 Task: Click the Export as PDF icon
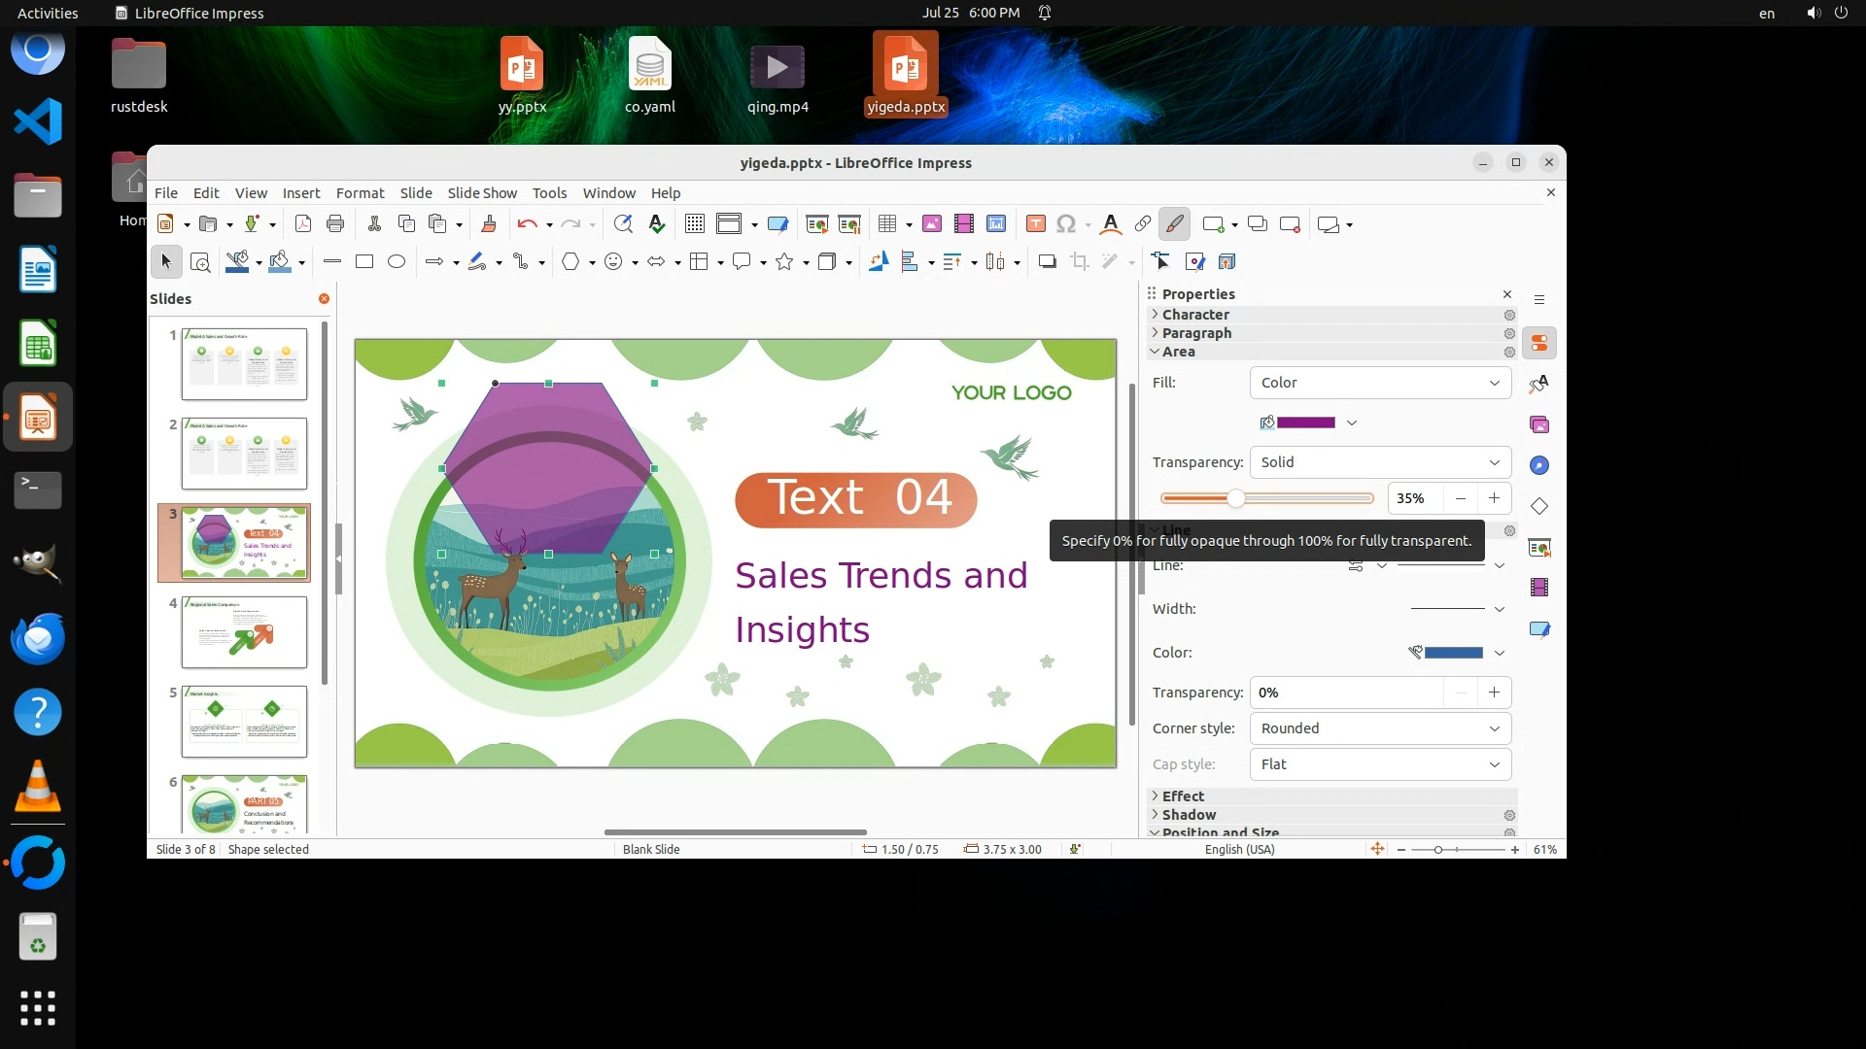coord(303,224)
